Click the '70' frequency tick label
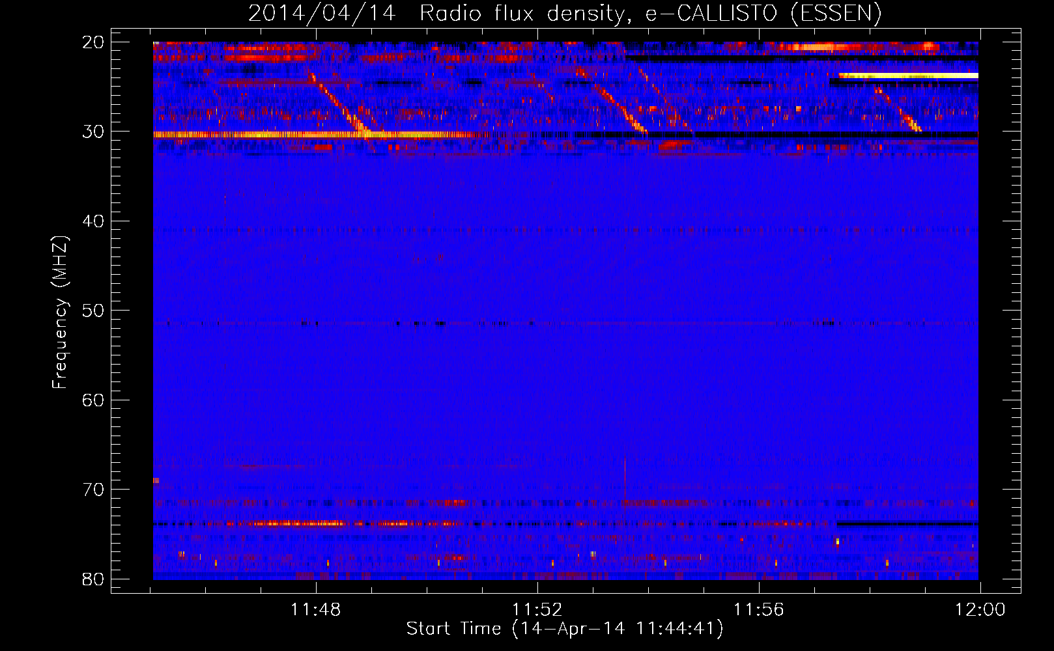1054x651 pixels. (x=93, y=490)
